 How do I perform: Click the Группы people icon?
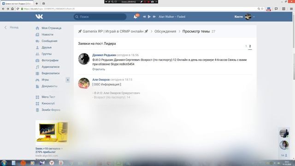37,54
